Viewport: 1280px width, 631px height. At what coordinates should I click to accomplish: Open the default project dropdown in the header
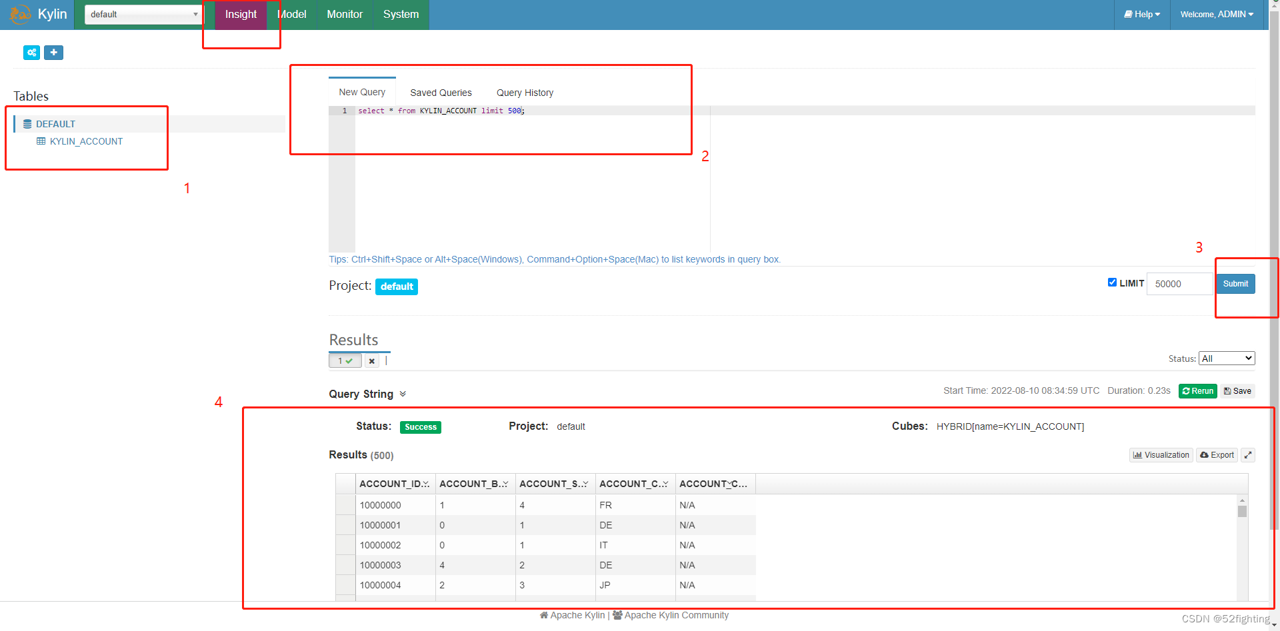[x=143, y=15]
